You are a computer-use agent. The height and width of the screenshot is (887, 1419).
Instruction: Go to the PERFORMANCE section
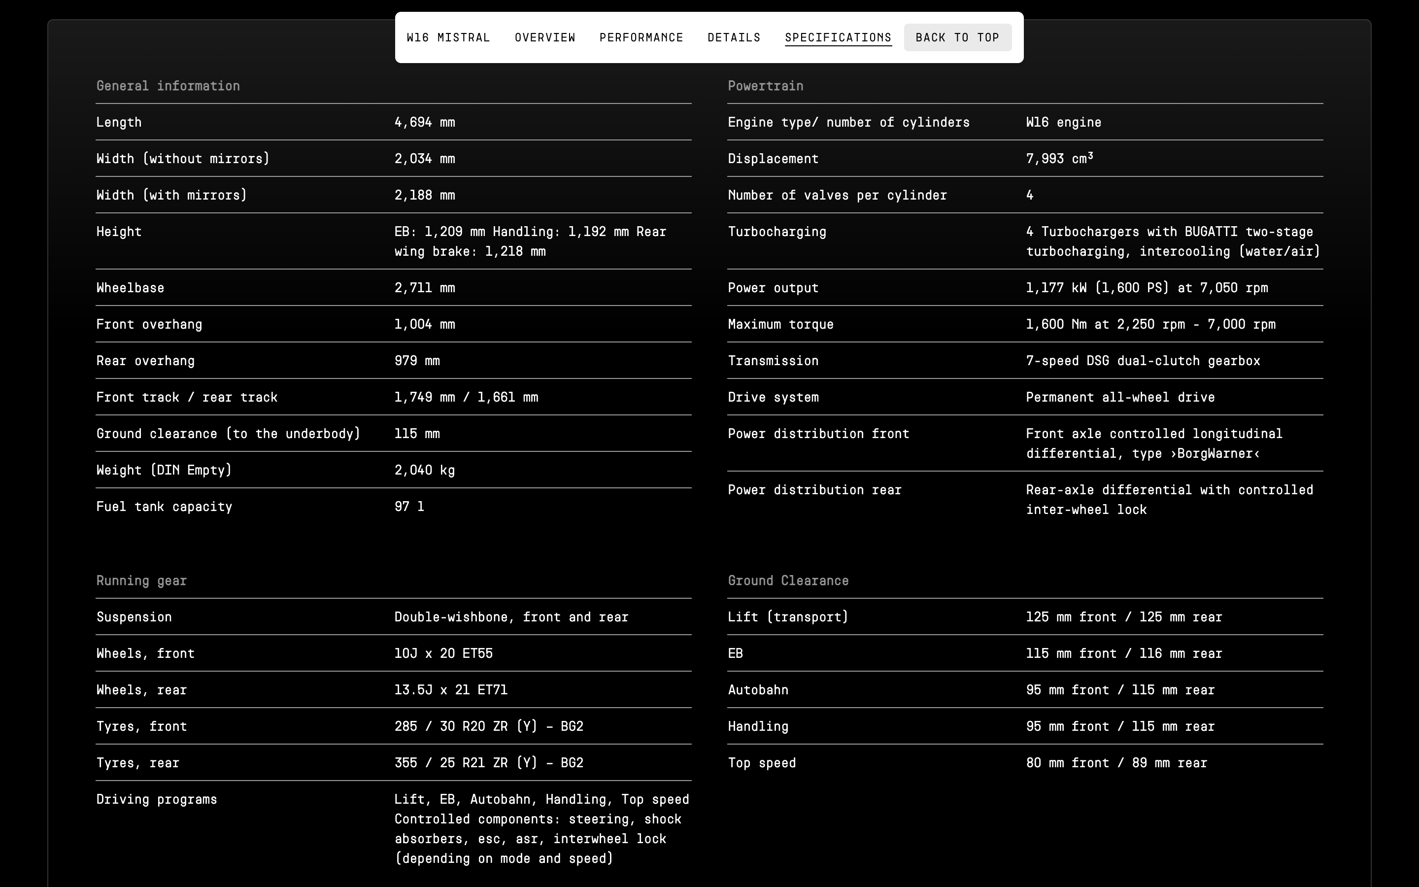(641, 37)
